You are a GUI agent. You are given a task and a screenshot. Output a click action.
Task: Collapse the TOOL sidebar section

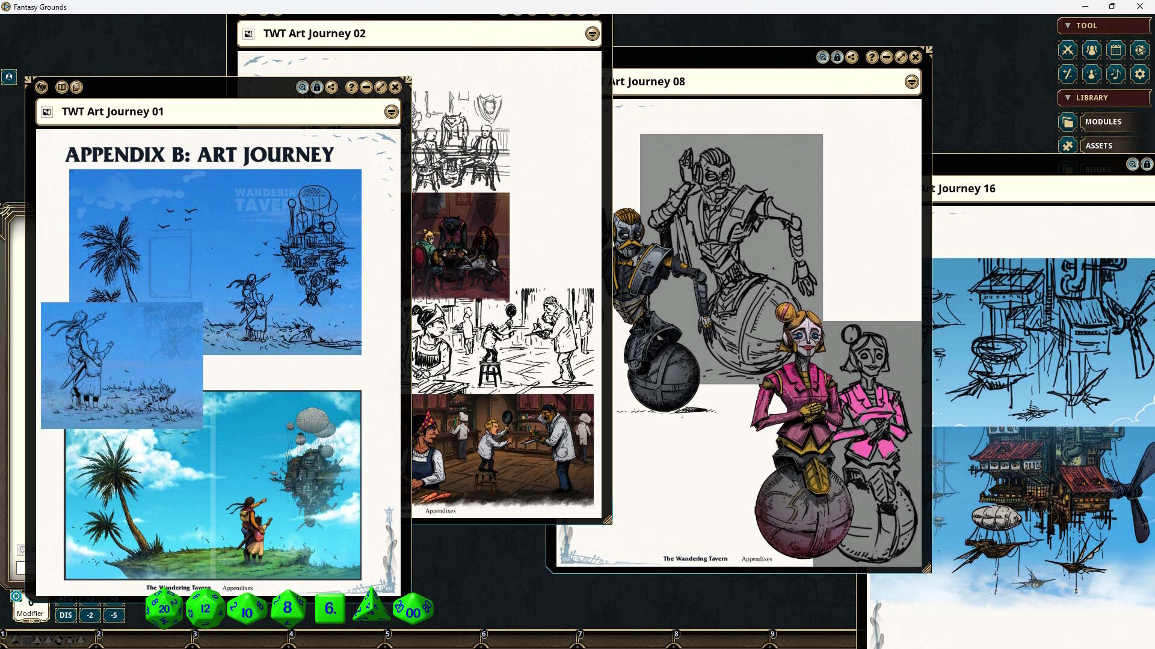coord(1104,26)
